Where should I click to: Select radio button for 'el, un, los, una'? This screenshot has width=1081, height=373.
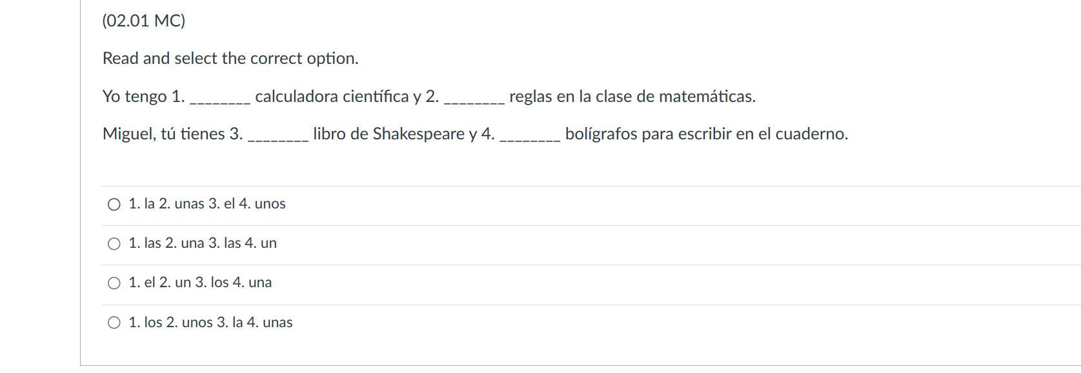114,283
